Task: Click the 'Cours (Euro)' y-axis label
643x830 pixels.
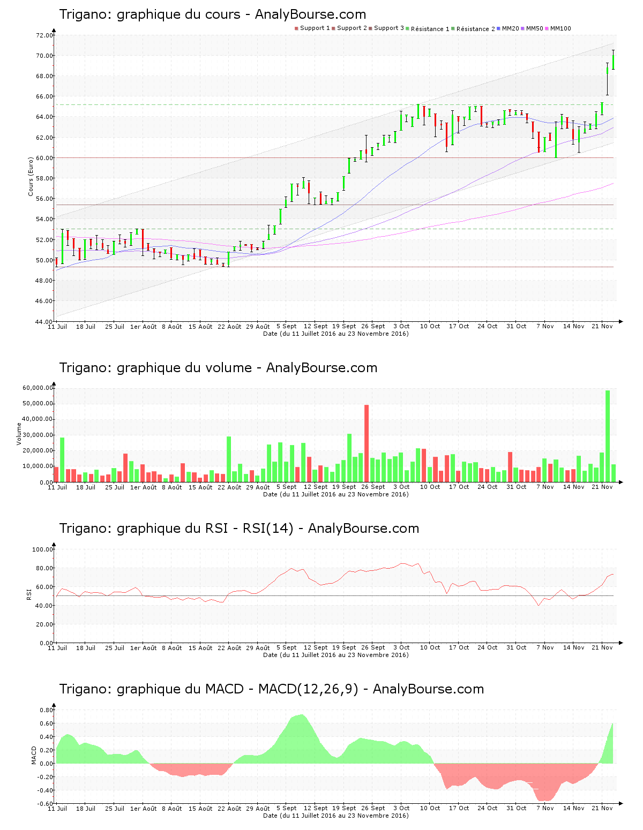Action: click(x=31, y=176)
